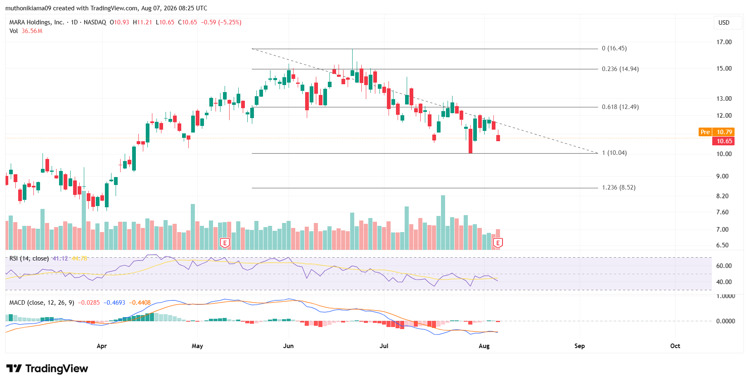
Task: Click the earnings 'E' marker in August
Action: tap(498, 243)
